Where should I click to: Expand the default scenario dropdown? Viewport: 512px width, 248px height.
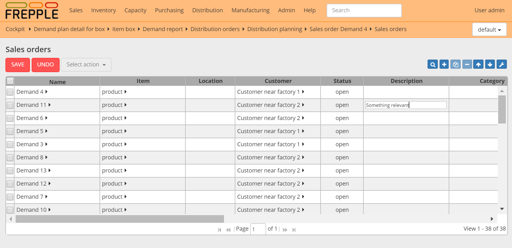[489, 30]
